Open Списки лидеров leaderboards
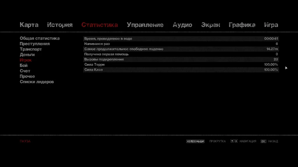The width and height of the screenshot is (298, 167). 37,82
